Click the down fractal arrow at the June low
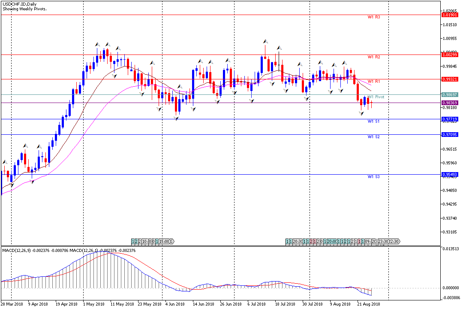This screenshot has width=463, height=309. [x=176, y=118]
